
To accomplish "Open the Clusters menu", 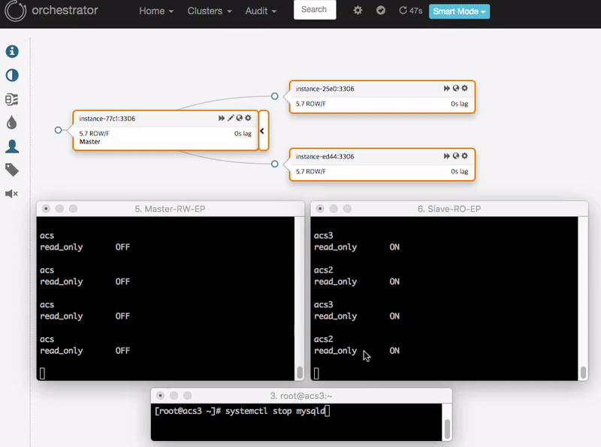I will tap(209, 11).
